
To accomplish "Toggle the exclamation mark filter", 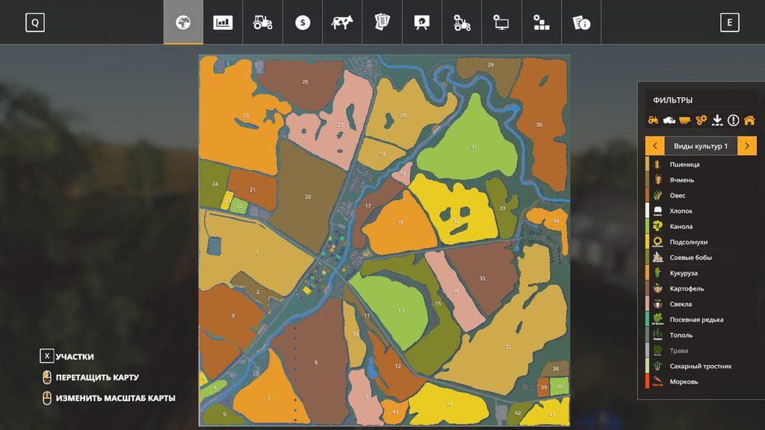I will 734,120.
